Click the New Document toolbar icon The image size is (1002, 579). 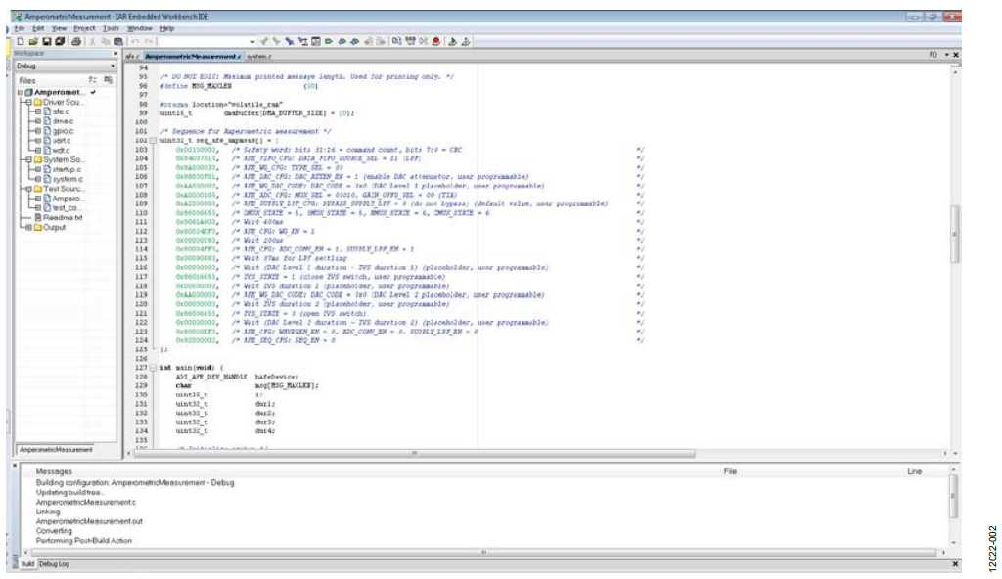[20, 42]
